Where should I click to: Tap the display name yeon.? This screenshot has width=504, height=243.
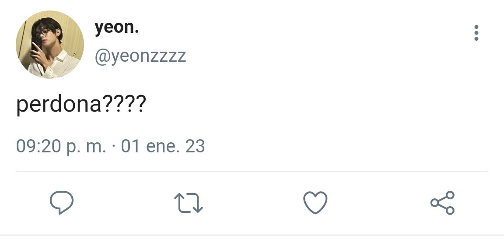[x=117, y=27]
